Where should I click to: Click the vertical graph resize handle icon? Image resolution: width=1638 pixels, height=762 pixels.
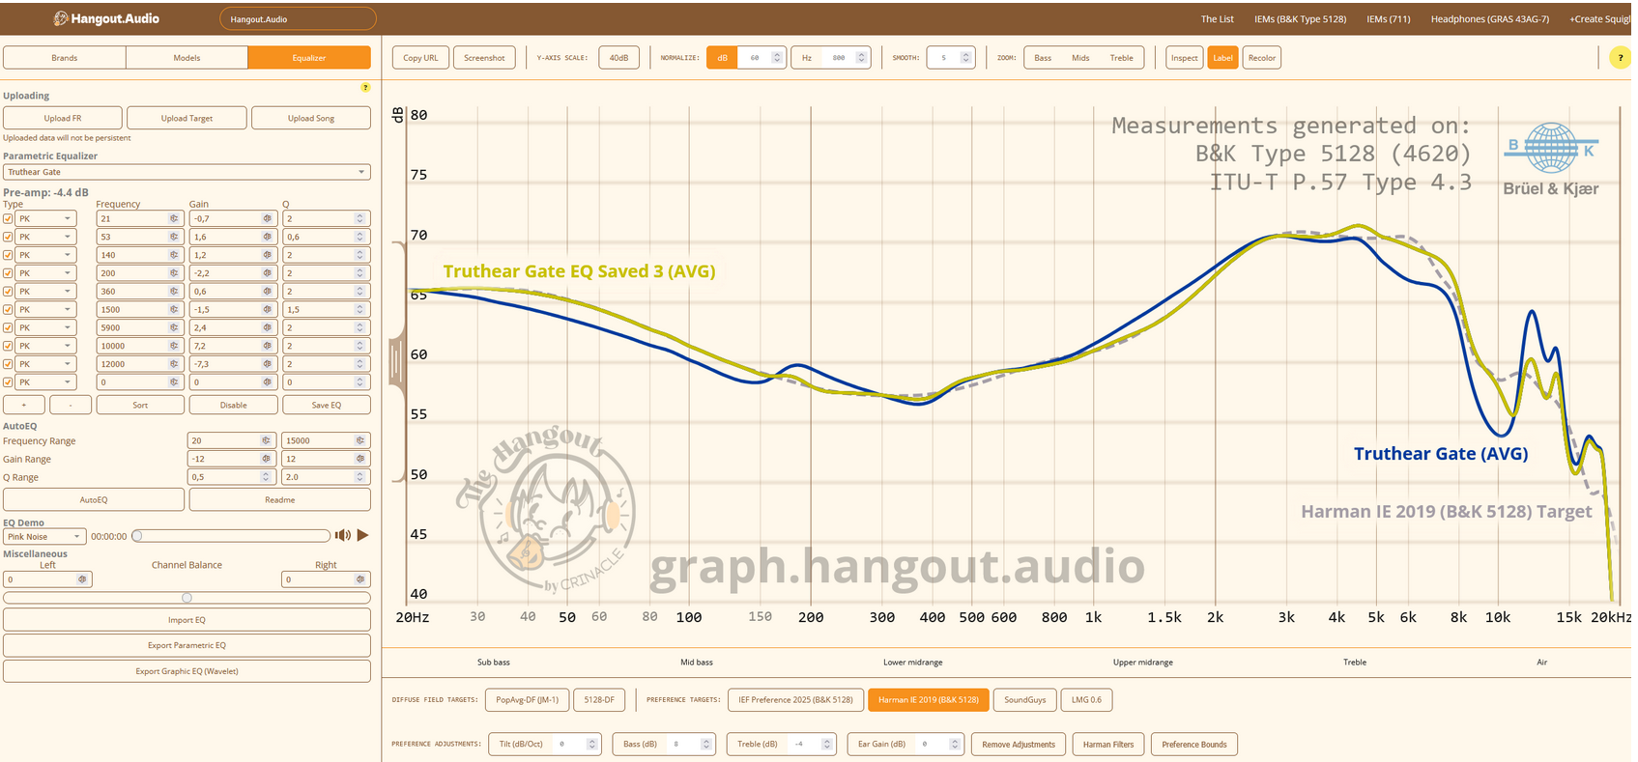point(395,362)
